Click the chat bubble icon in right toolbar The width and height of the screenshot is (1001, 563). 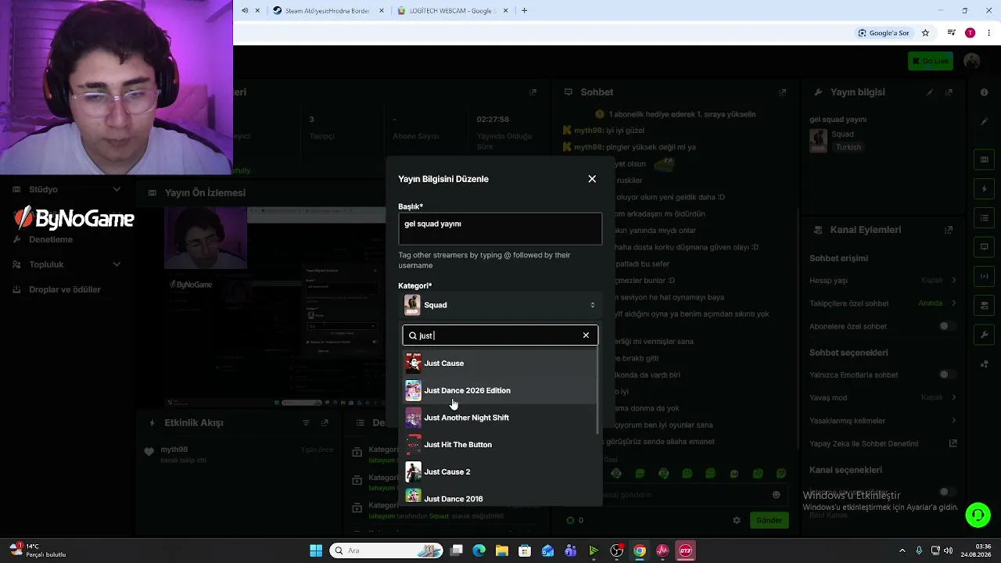[x=984, y=247]
